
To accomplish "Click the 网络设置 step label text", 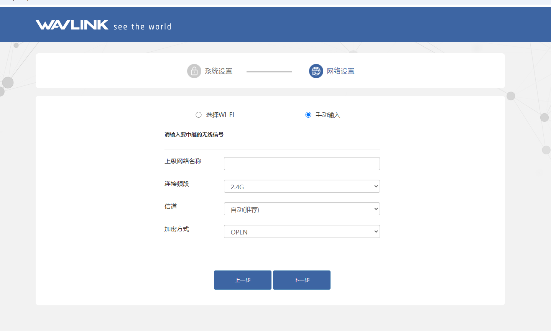I will [340, 71].
